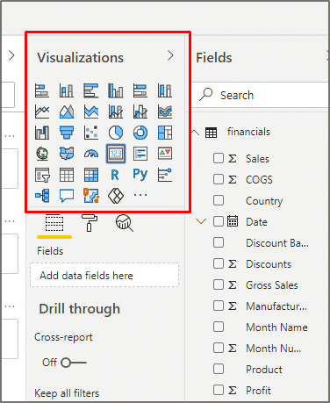Insert the Power Apps visual
Image resolution: width=330 pixels, height=403 pixels.
[116, 196]
